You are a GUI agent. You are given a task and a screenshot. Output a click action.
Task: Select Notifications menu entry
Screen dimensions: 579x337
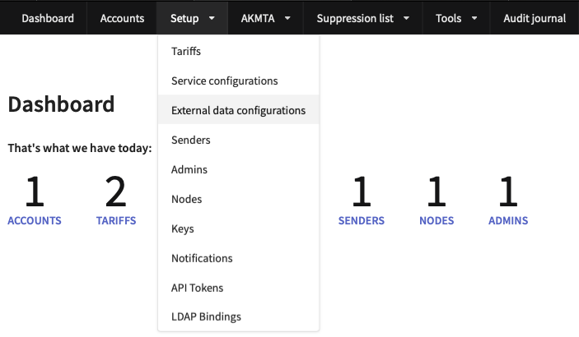pyautogui.click(x=202, y=258)
